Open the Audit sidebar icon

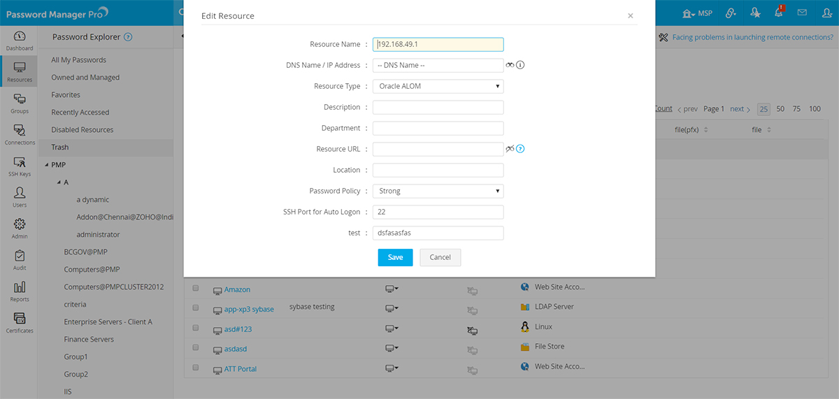click(x=20, y=260)
